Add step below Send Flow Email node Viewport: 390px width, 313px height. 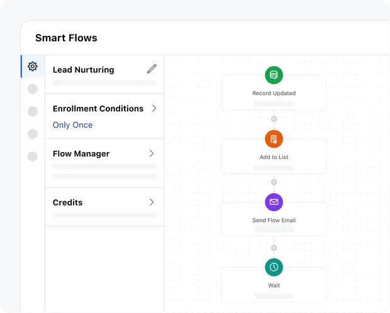click(274, 248)
